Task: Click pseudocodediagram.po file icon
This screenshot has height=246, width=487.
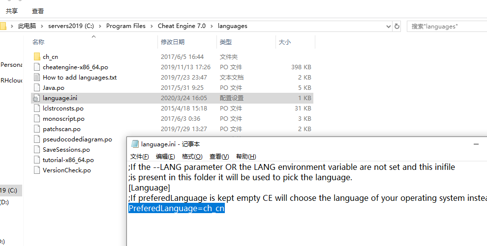Action: pyautogui.click(x=37, y=139)
